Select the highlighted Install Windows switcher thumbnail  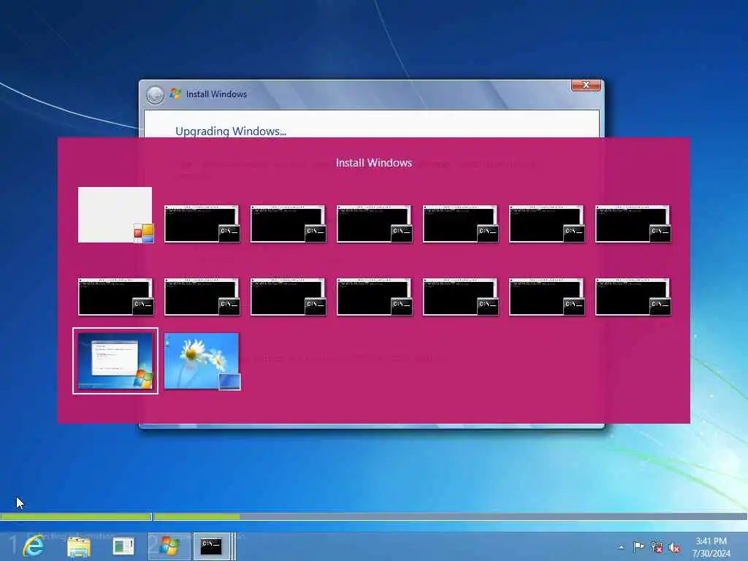click(115, 361)
